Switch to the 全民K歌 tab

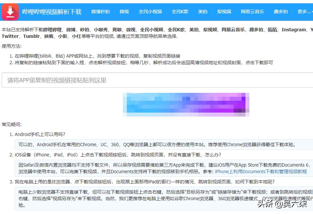pos(180,11)
